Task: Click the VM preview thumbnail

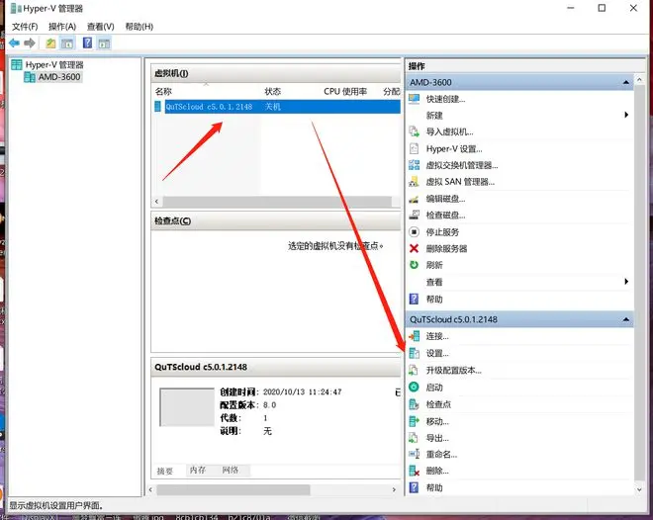Action: [x=187, y=407]
